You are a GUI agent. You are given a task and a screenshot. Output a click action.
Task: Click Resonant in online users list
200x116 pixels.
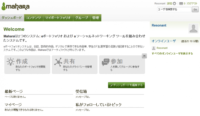click(162, 48)
